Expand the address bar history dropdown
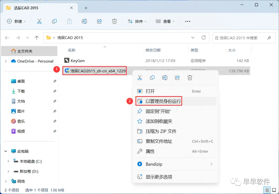This screenshot has height=194, width=279. (x=193, y=38)
